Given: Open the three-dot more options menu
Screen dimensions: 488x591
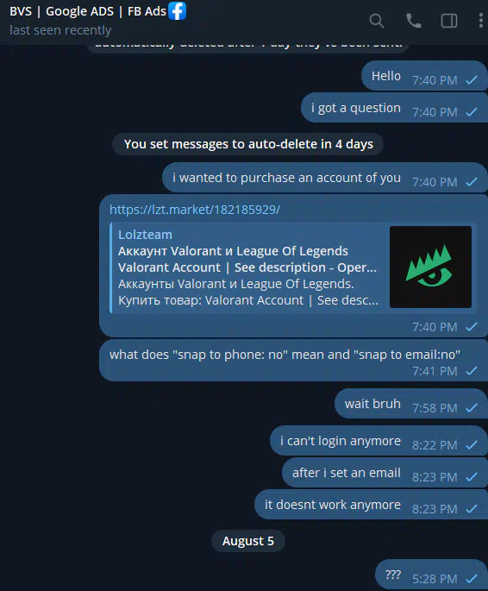Looking at the screenshot, I should [x=481, y=21].
